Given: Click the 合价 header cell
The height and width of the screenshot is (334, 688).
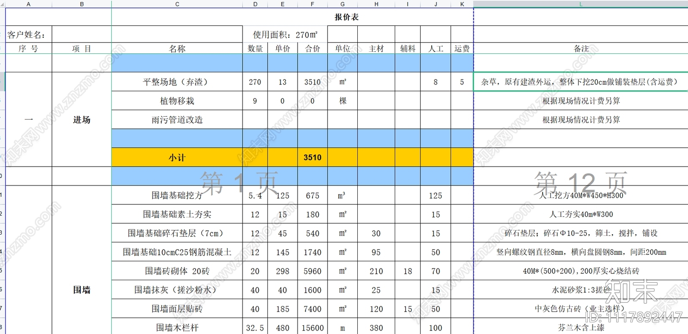Looking at the screenshot, I should [313, 48].
